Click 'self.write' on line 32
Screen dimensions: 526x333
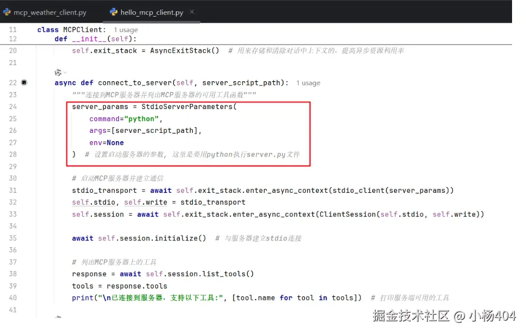click(146, 202)
